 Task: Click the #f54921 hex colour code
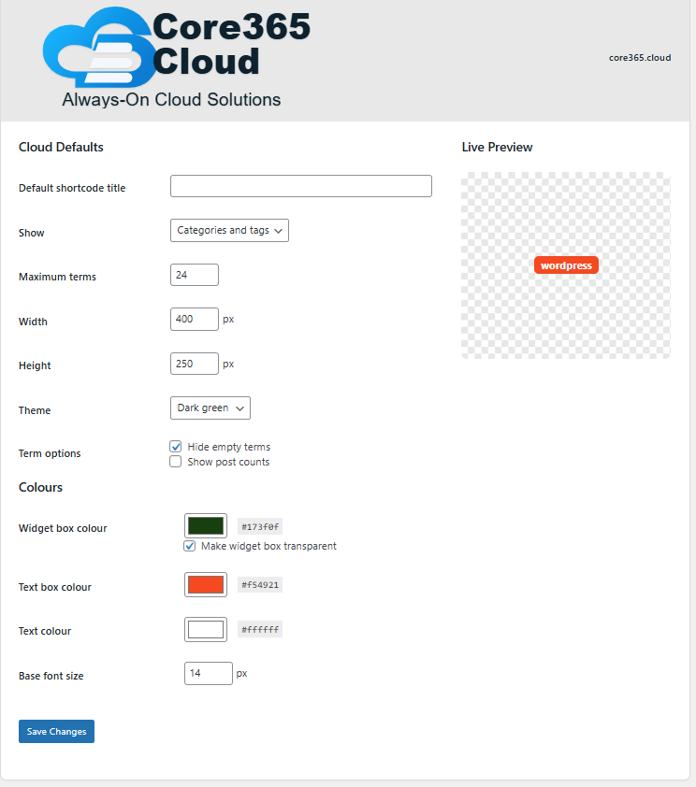pyautogui.click(x=260, y=585)
